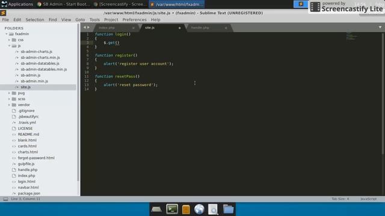Collapse the fxadmin root folder
This screenshot has width=385, height=216.
7,34
